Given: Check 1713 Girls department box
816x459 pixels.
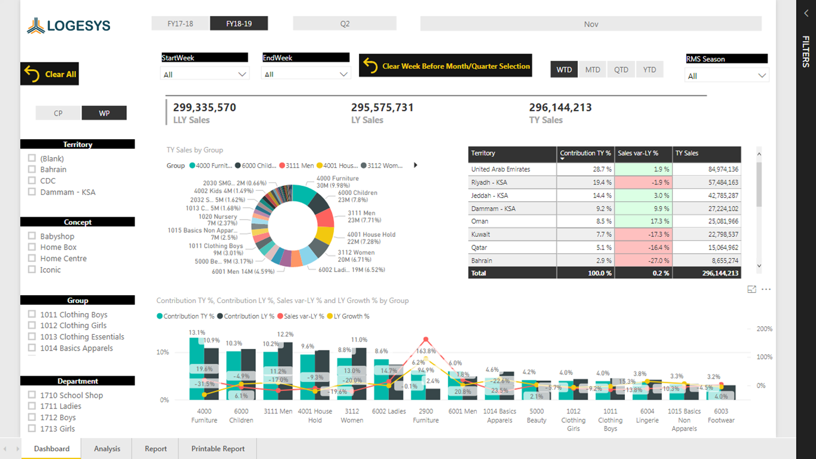Looking at the screenshot, I should (32, 429).
